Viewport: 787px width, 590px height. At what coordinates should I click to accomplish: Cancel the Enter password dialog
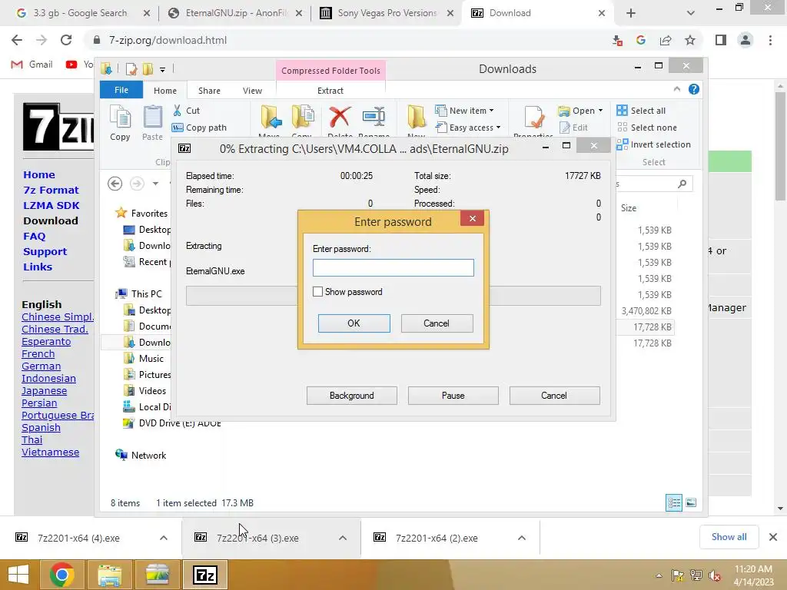click(437, 323)
